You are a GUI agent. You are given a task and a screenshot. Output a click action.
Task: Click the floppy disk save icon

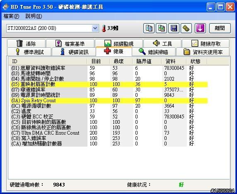174,28
